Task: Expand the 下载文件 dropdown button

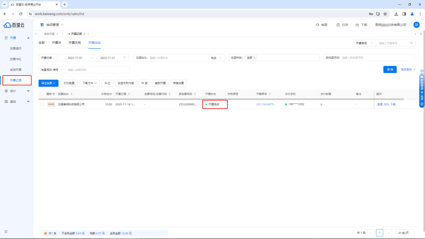Action: click(89, 83)
